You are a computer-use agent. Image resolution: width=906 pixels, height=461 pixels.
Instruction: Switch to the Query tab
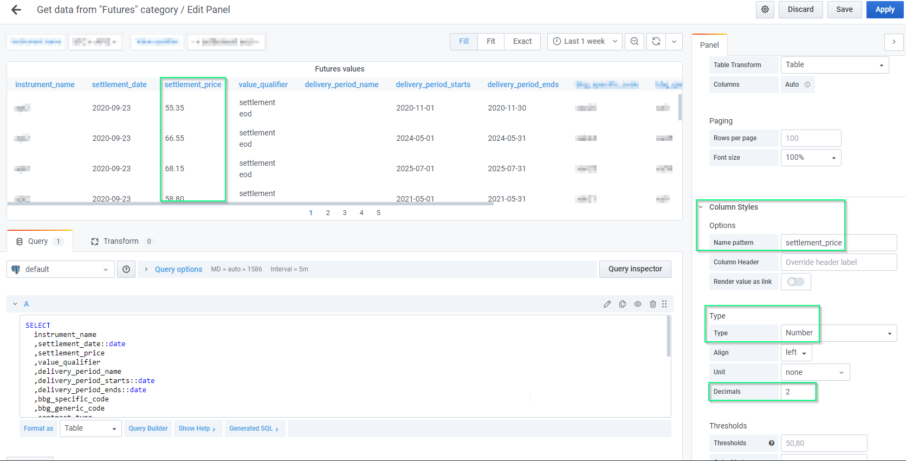coord(40,242)
